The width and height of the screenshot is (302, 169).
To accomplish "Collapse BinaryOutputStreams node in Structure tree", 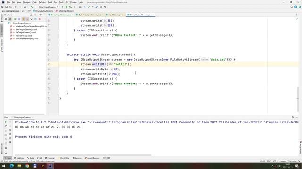I will pos(6,23).
